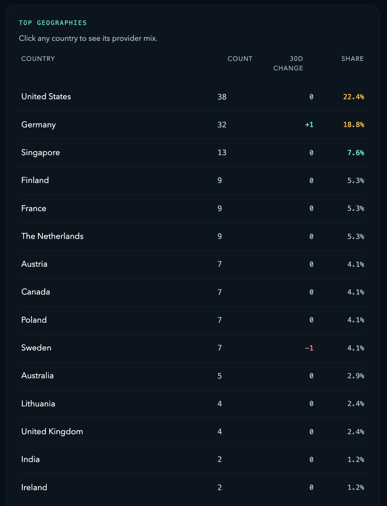Viewport: 387px width, 506px height.
Task: Select the Singapore row
Action: coord(41,153)
